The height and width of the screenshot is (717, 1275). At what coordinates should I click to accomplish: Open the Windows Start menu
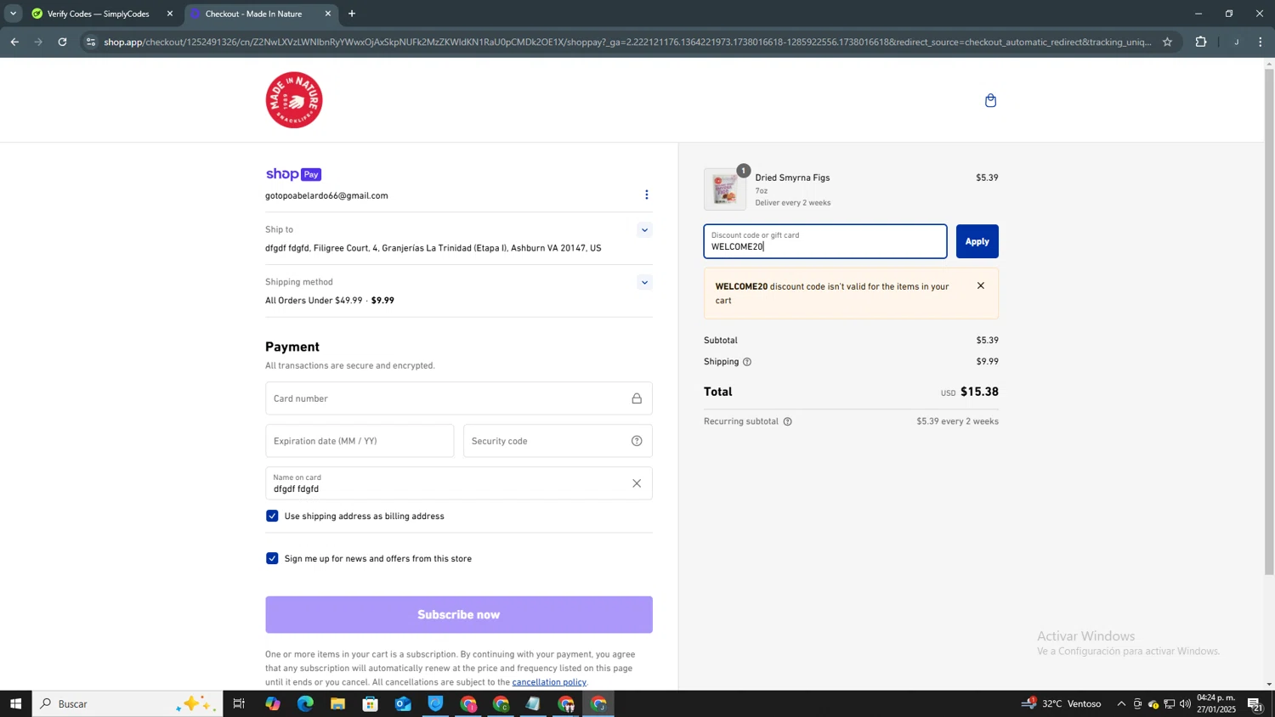[x=15, y=704]
